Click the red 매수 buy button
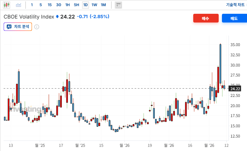 click(206, 18)
